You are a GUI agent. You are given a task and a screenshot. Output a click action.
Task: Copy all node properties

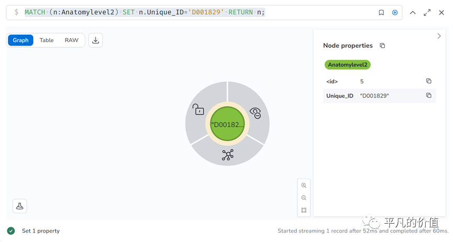pyautogui.click(x=382, y=46)
